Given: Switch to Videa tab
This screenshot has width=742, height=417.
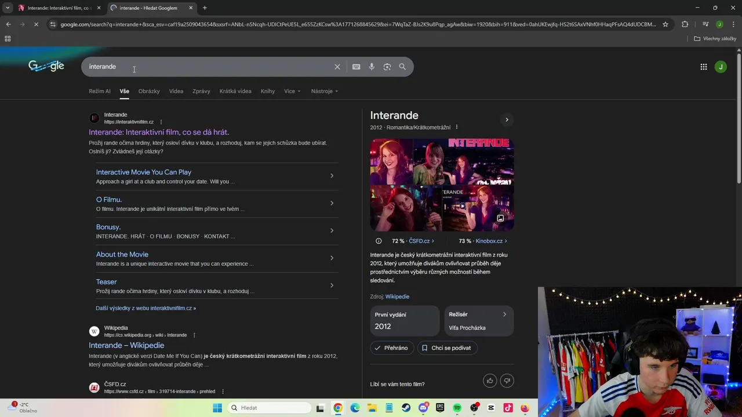Looking at the screenshot, I should coord(176,91).
